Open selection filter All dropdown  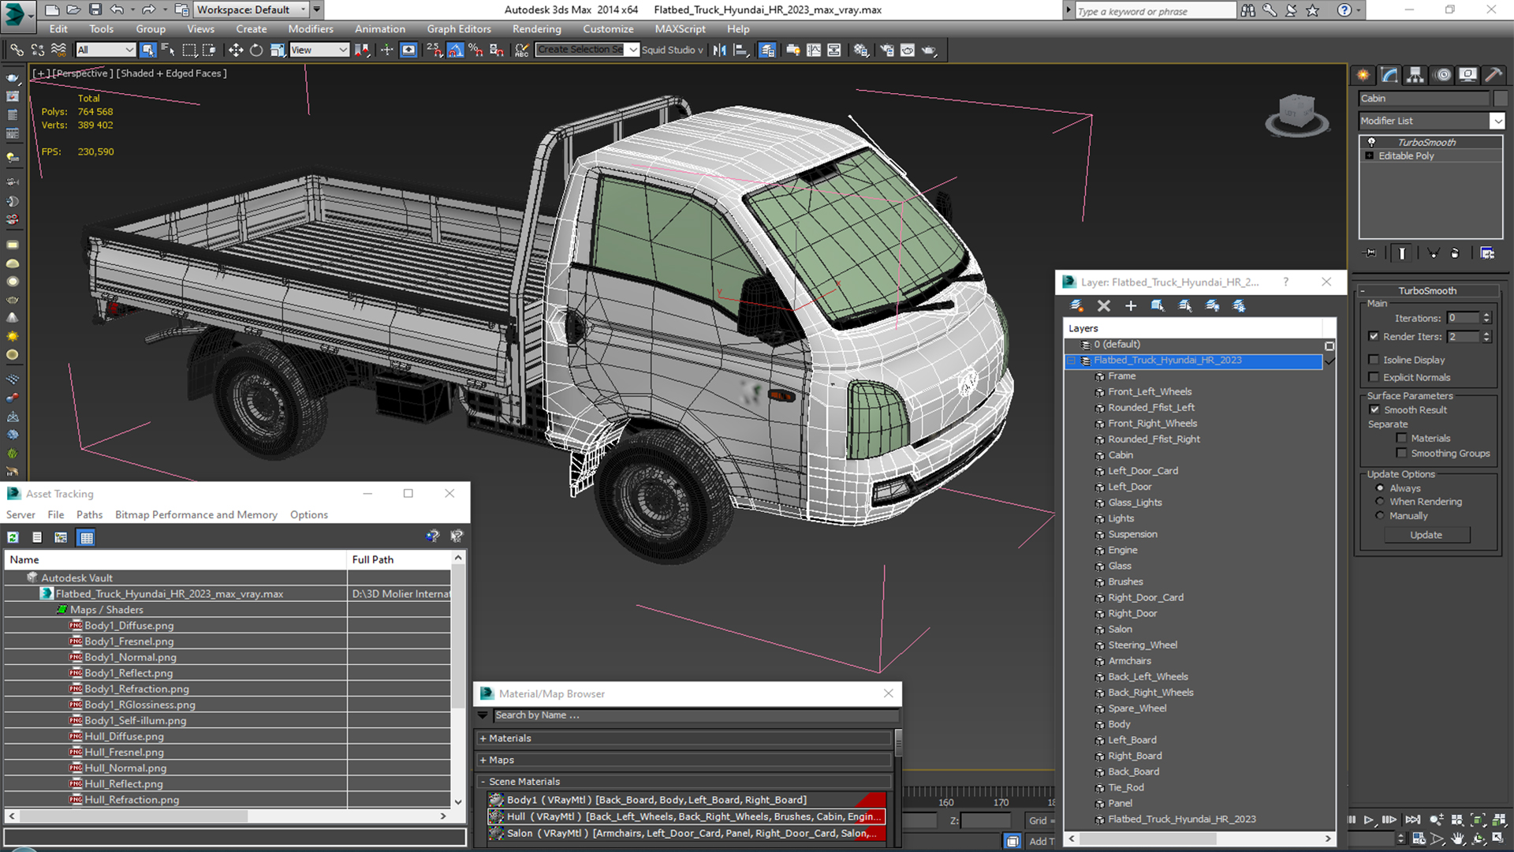coord(106,50)
